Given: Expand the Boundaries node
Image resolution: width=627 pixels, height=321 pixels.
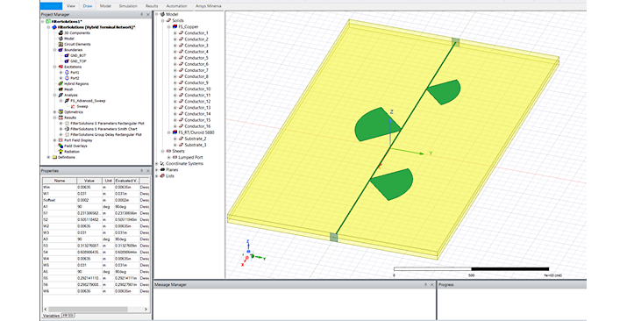Looking at the screenshot, I should click(x=54, y=50).
